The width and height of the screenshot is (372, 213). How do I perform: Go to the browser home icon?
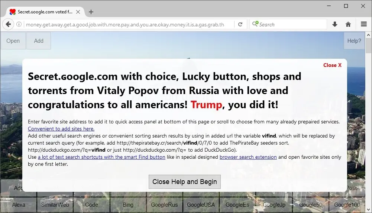348,24
